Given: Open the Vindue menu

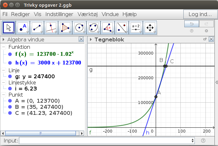Looking at the screenshot, I should pos(110,14).
